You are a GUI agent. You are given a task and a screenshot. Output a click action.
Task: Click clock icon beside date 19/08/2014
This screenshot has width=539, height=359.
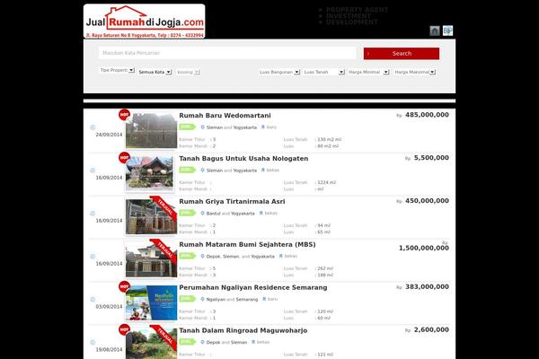pyautogui.click(x=93, y=342)
